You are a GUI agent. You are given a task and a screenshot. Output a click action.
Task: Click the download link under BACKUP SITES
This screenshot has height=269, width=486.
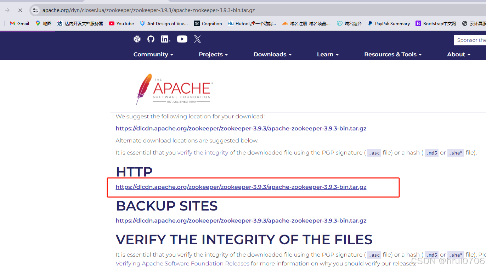point(241,220)
